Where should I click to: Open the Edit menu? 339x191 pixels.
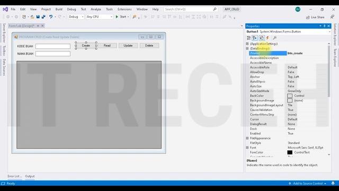coord(23,10)
